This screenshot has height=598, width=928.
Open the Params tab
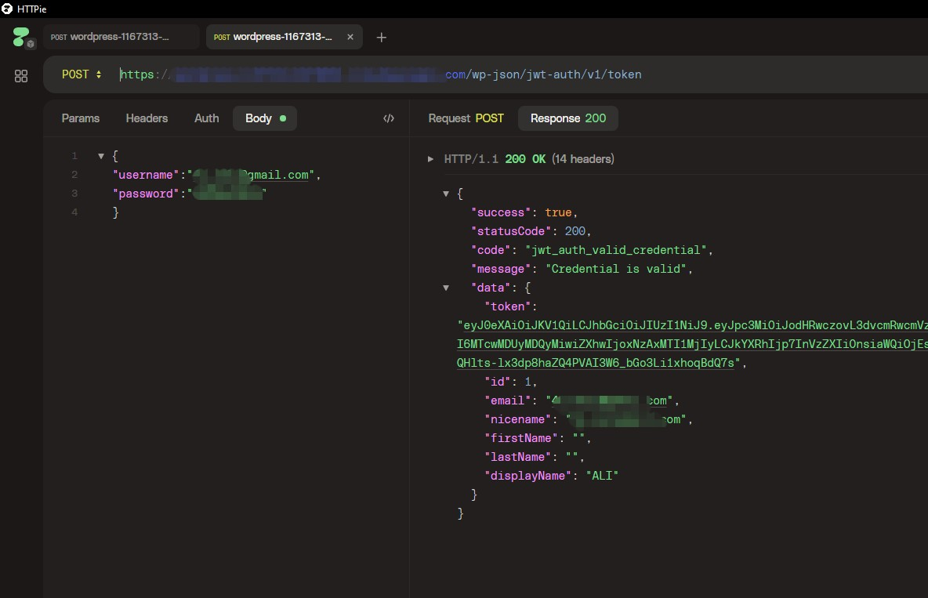(x=81, y=118)
